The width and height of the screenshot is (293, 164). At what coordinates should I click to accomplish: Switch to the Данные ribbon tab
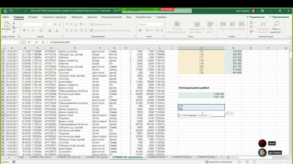tap(92, 17)
